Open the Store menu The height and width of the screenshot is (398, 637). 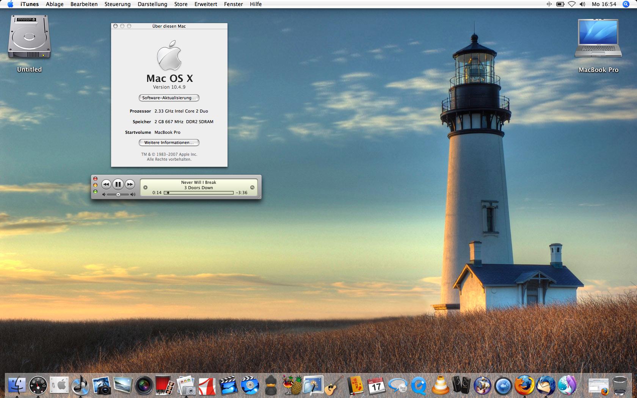181,4
